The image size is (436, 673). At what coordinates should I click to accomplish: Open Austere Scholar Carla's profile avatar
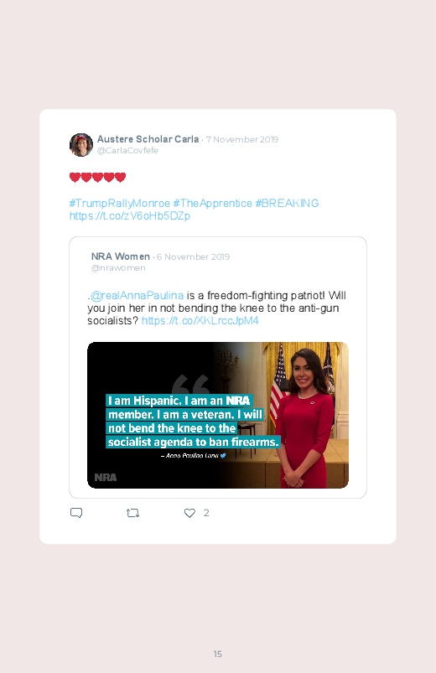tap(81, 145)
